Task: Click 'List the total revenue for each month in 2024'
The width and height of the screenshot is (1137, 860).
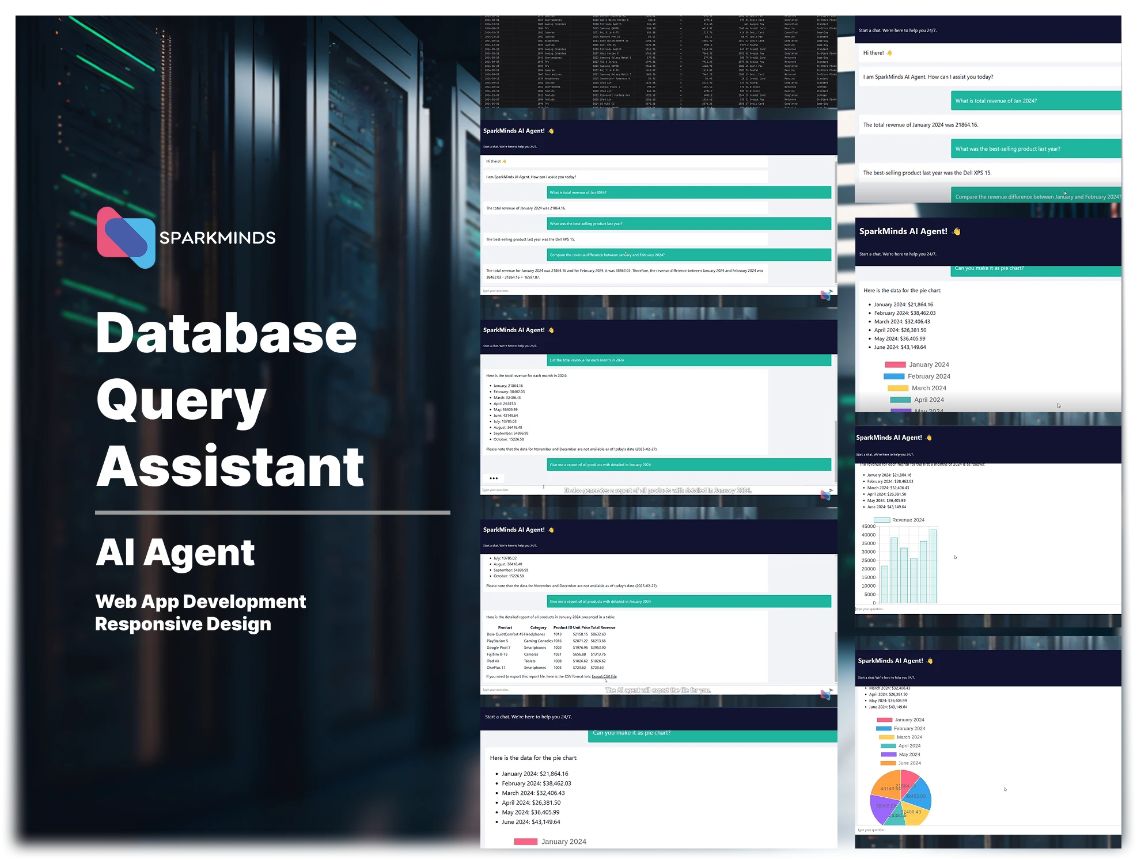Action: click(689, 360)
